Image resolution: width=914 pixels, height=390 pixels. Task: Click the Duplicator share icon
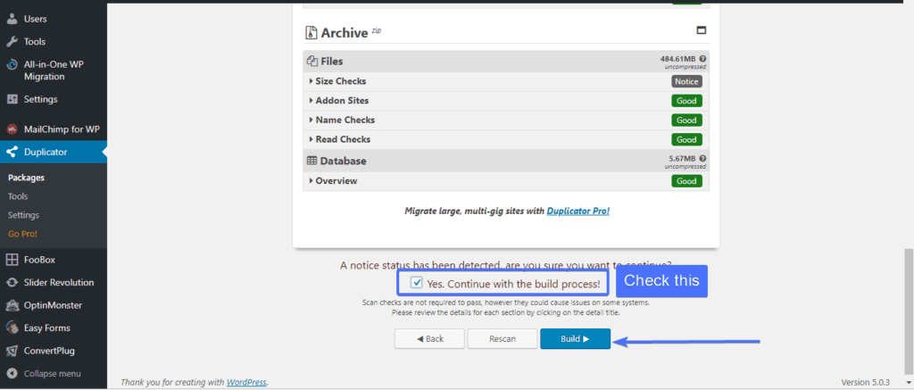(12, 152)
